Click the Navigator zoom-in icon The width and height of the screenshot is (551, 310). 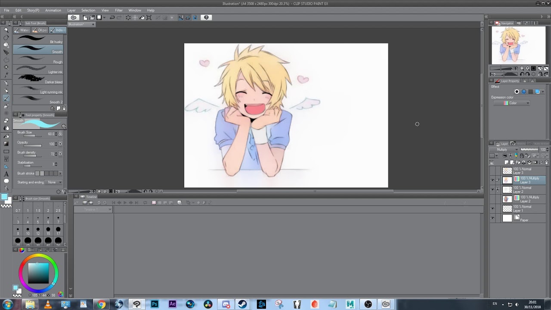528,68
